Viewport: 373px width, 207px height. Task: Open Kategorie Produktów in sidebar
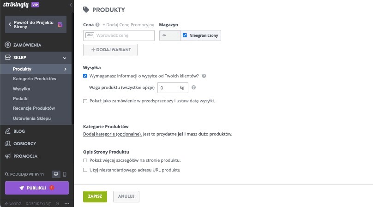(x=35, y=79)
